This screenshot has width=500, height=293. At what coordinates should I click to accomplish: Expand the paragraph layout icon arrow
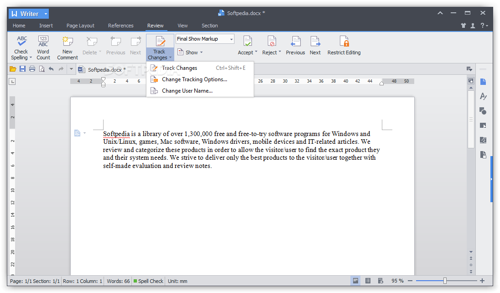point(84,133)
